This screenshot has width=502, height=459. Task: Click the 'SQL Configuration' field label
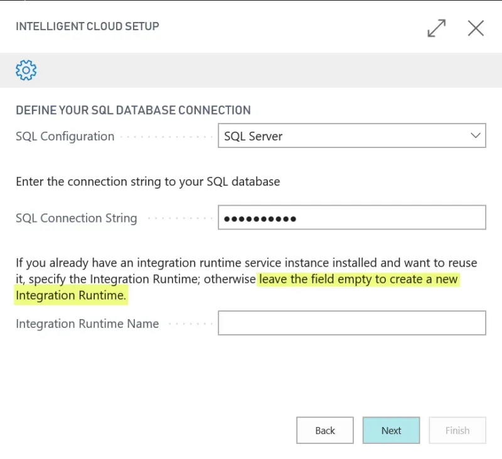[x=65, y=136]
